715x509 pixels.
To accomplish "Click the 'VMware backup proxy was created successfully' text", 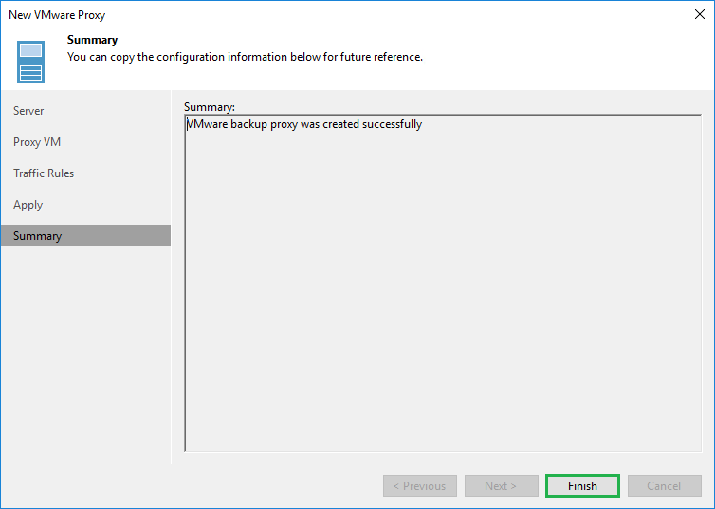I will [304, 124].
